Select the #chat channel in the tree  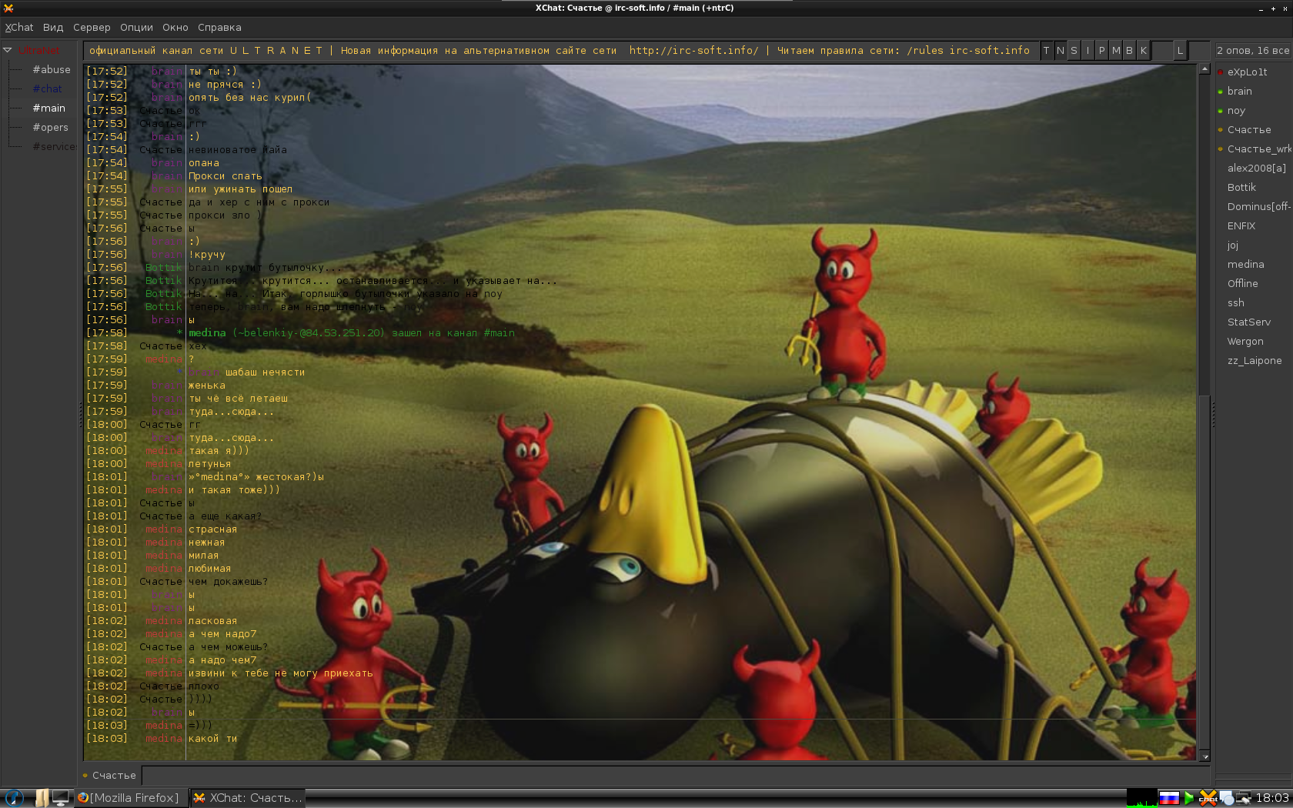47,88
